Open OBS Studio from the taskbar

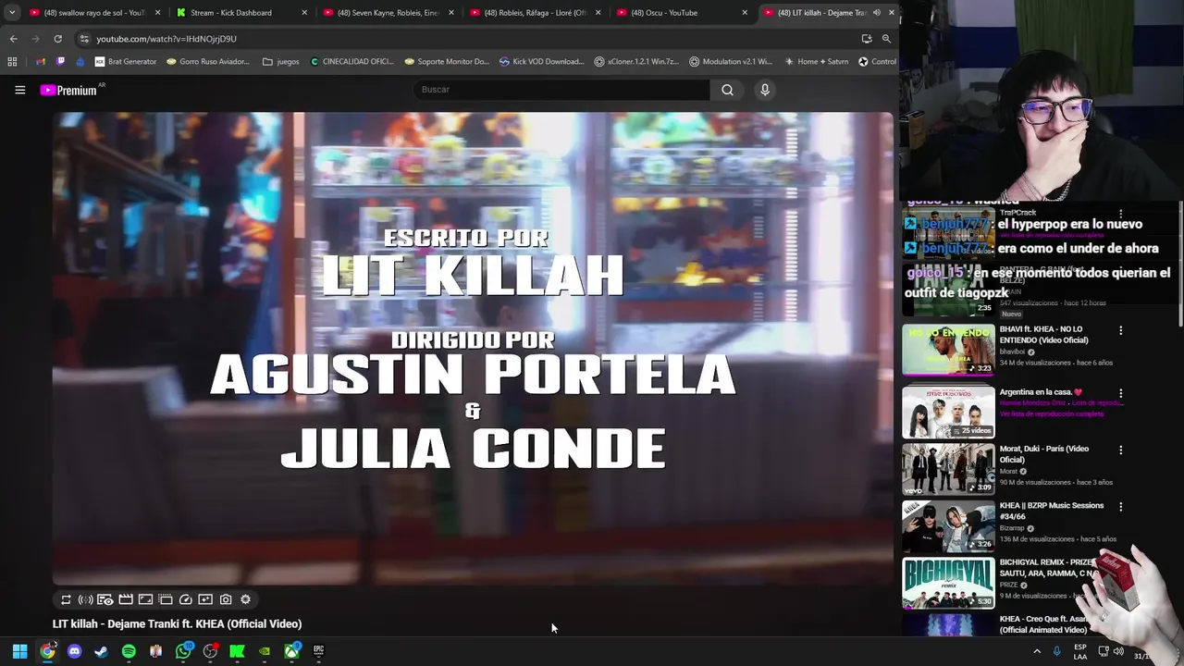210,651
